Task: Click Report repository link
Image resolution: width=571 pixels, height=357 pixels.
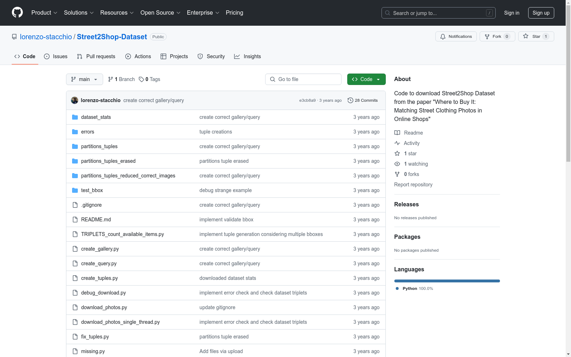Action: tap(413, 185)
